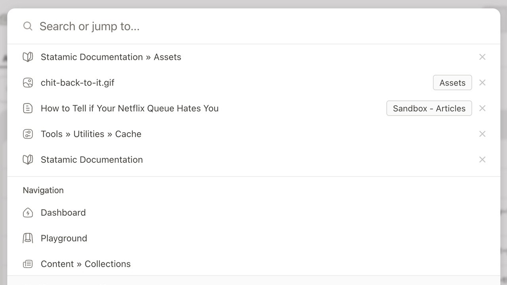Open chit-back-to-it.gif asset

click(78, 83)
